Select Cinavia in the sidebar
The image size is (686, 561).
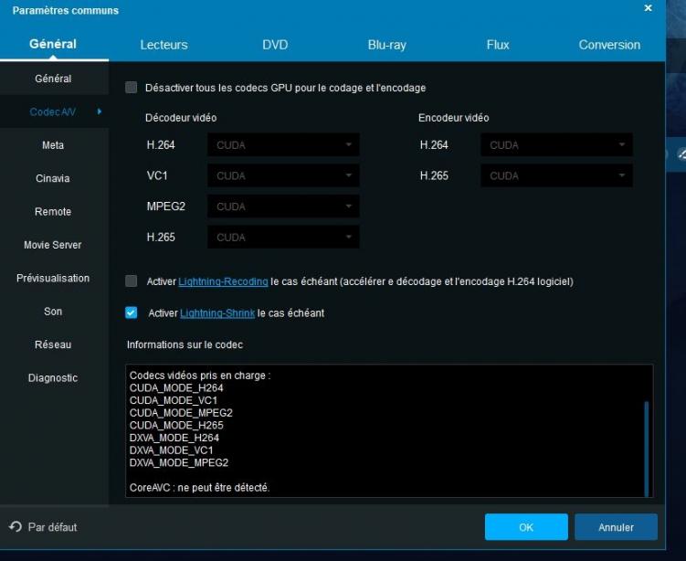click(x=53, y=178)
